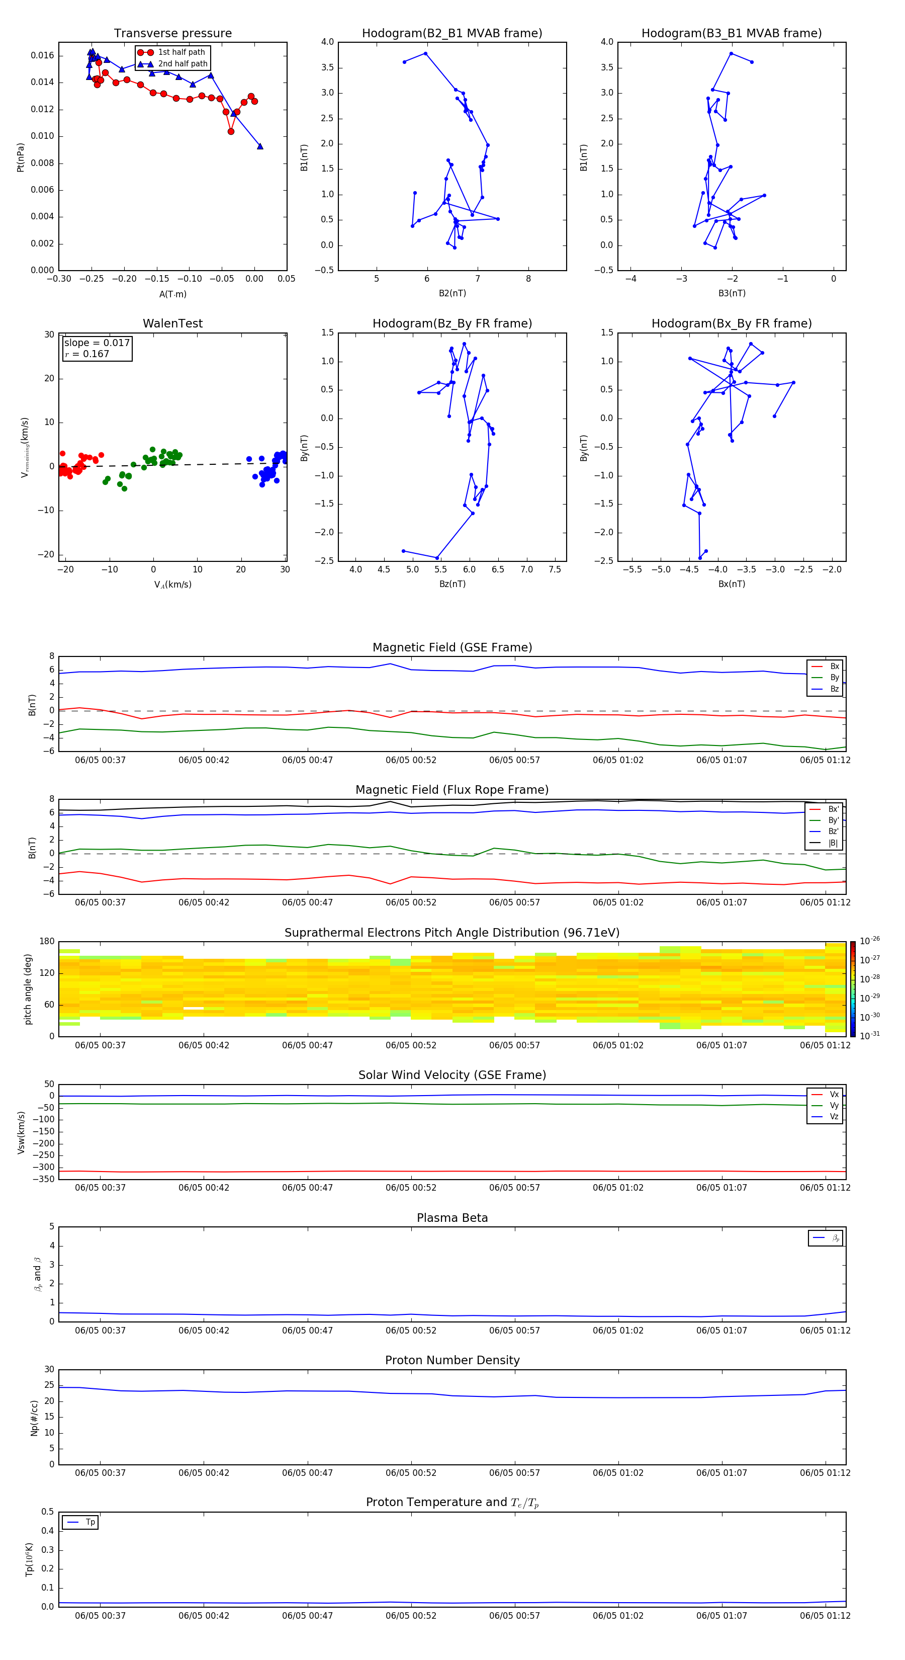Click the "Magnetic Field (Flux Rope Frame)" title

point(452,790)
